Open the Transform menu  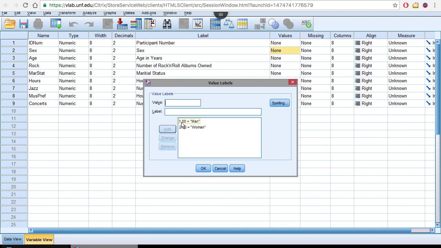click(x=67, y=13)
